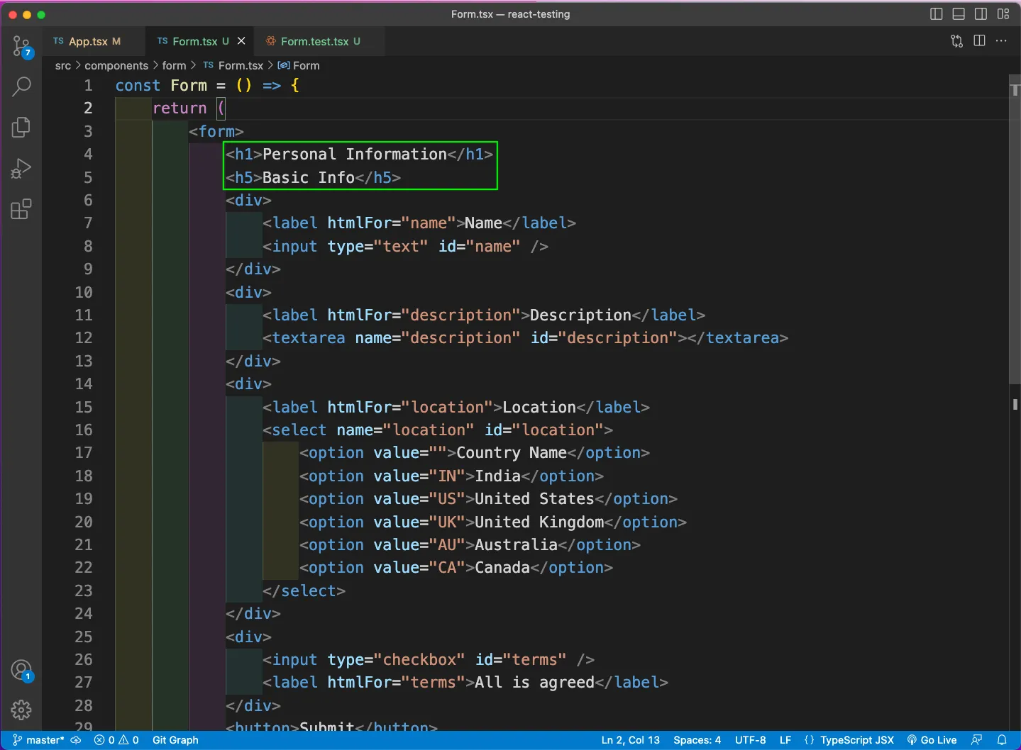This screenshot has width=1021, height=750.
Task: Click 'All is agreed' label text
Action: tap(534, 682)
